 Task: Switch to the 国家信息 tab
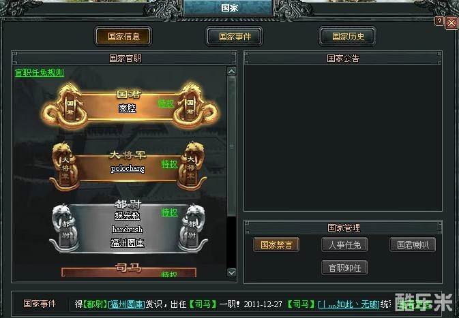click(123, 37)
